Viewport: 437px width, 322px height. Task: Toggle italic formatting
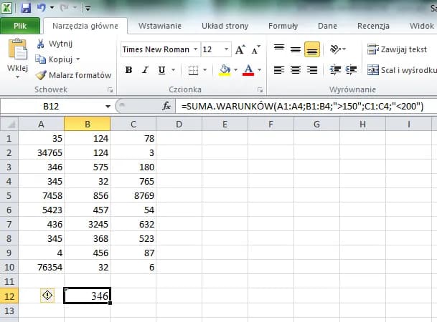[x=145, y=70]
